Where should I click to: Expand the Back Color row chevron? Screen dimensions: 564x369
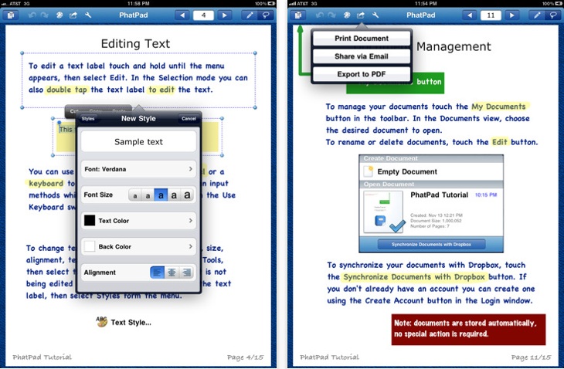pos(190,246)
